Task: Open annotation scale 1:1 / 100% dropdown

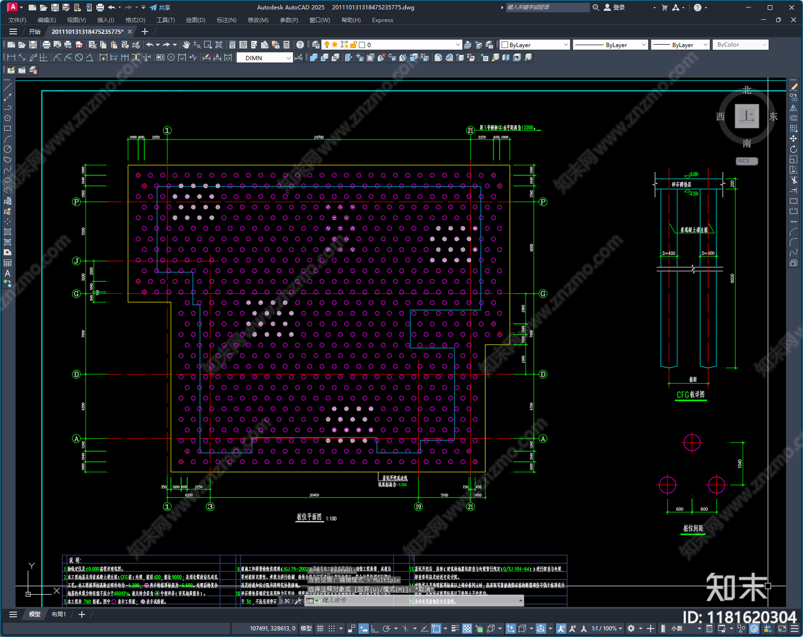Action: click(607, 628)
